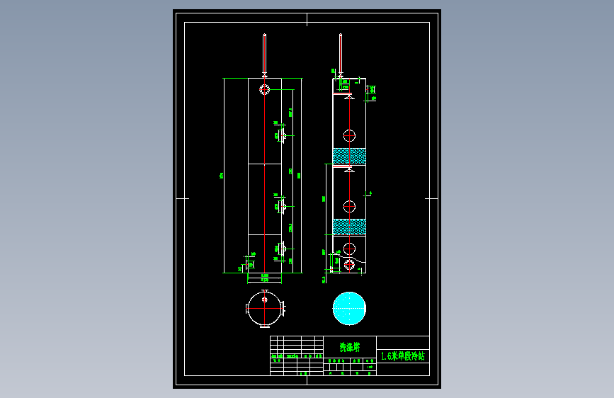Click the 1.6米单段冷站 title block text
614x398 pixels.
pyautogui.click(x=402, y=356)
